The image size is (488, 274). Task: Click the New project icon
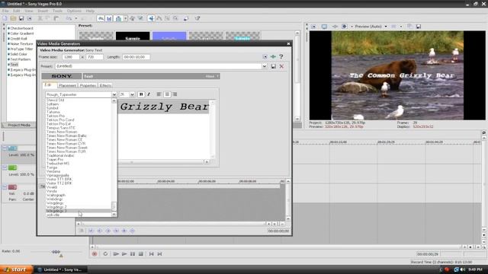pos(5,18)
